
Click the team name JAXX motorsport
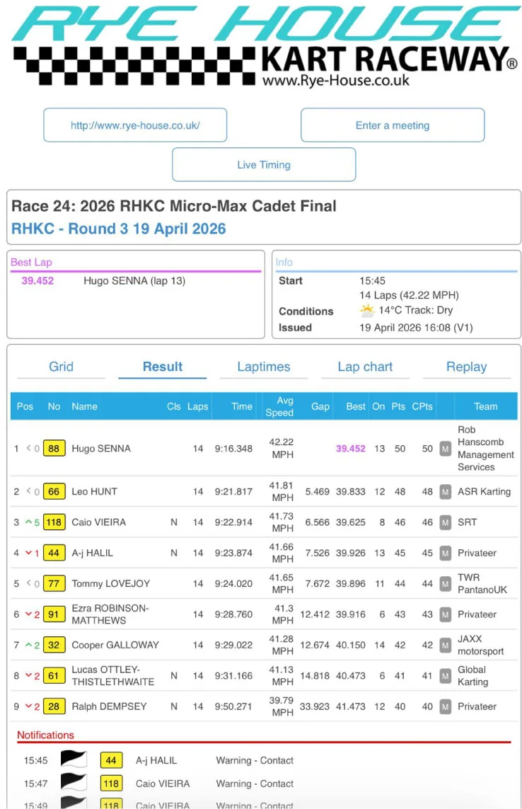tap(481, 645)
